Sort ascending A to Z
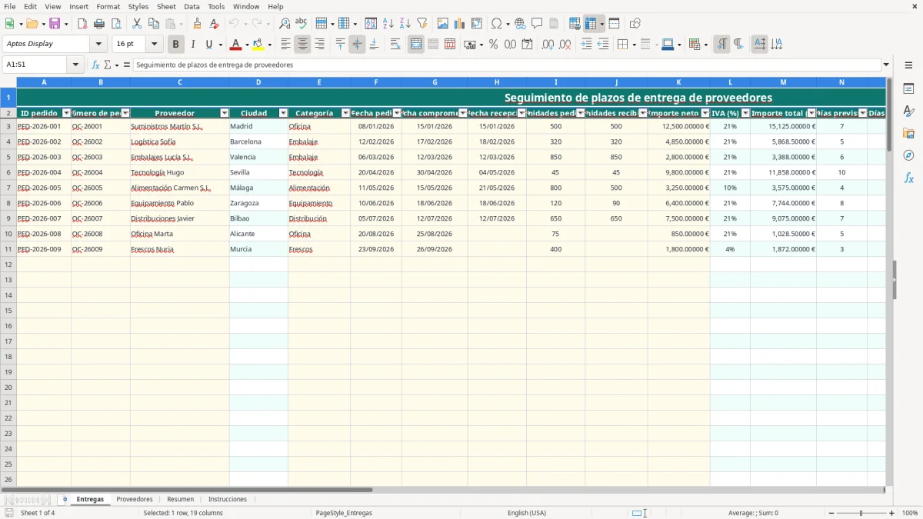 click(388, 24)
